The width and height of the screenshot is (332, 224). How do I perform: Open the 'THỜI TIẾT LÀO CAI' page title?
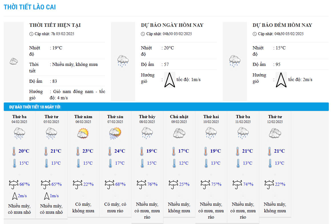click(30, 7)
